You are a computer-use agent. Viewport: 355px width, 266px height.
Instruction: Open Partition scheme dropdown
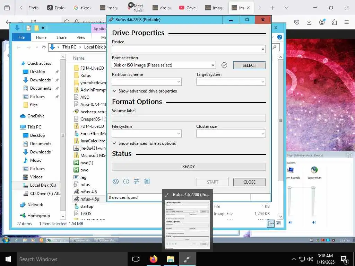click(x=147, y=82)
